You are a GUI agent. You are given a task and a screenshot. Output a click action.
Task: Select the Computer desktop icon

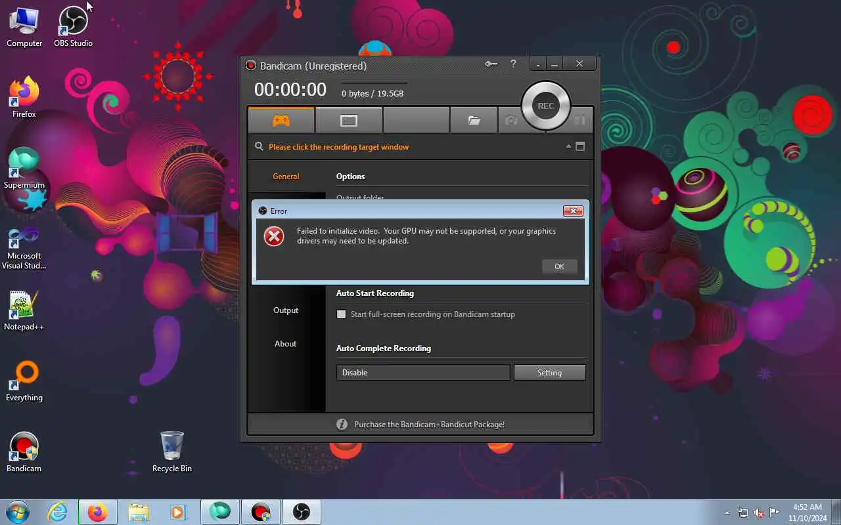click(x=24, y=28)
